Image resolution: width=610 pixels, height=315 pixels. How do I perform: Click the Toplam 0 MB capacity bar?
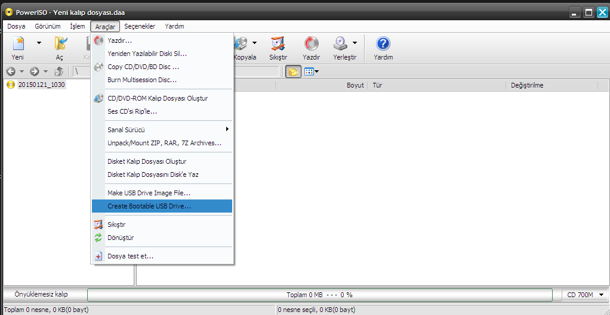coord(319,295)
